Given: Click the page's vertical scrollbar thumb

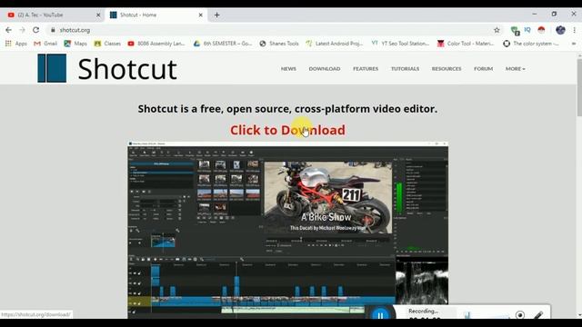Looking at the screenshot, I should click(579, 87).
